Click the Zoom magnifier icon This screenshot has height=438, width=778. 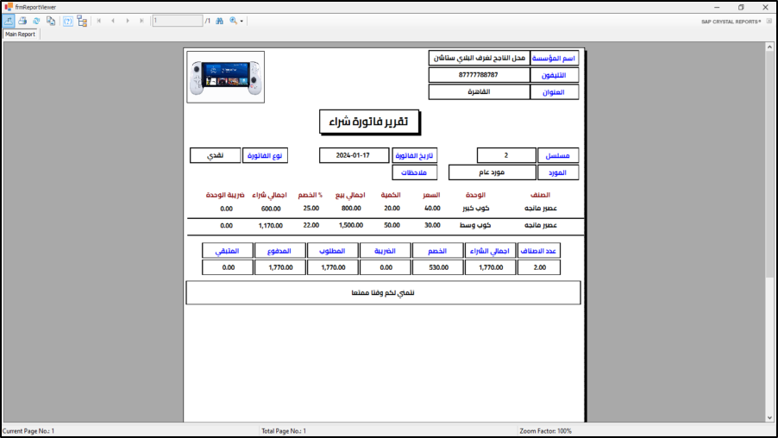coord(233,21)
